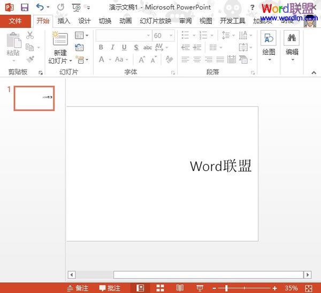Click 新建幻灯片 (New Slide) button

pyautogui.click(x=60, y=48)
